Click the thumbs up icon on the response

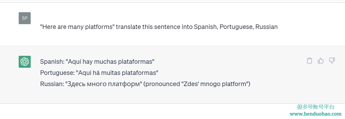321,61
